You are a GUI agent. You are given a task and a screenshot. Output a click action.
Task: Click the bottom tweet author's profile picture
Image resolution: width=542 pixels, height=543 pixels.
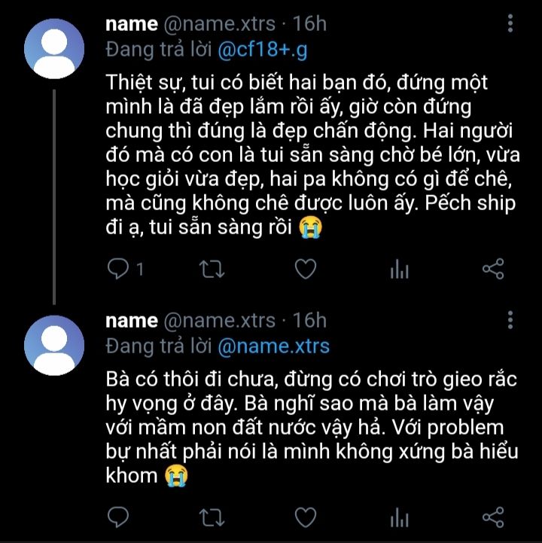pyautogui.click(x=54, y=346)
